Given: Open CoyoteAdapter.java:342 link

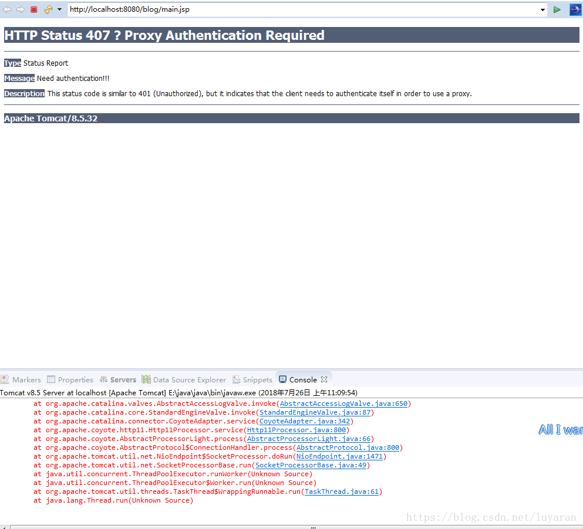Looking at the screenshot, I should pyautogui.click(x=305, y=421).
